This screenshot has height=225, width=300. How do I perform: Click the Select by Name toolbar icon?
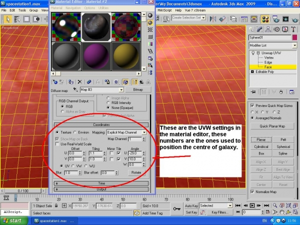(x=17, y=19)
